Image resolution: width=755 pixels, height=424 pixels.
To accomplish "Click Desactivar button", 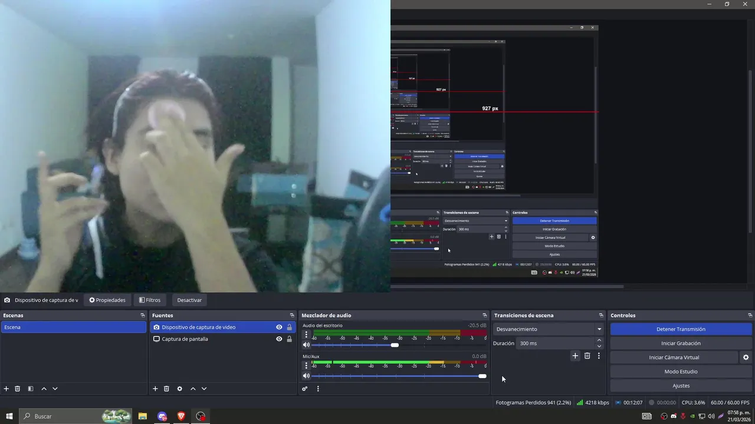I will point(189,300).
